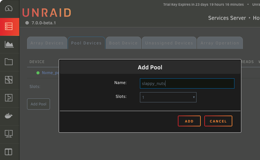The width and height of the screenshot is (260, 160).
Task: Open the square loop icon in sidebar
Action: (9, 98)
